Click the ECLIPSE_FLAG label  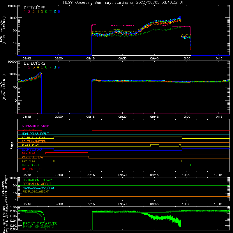coord(32,149)
